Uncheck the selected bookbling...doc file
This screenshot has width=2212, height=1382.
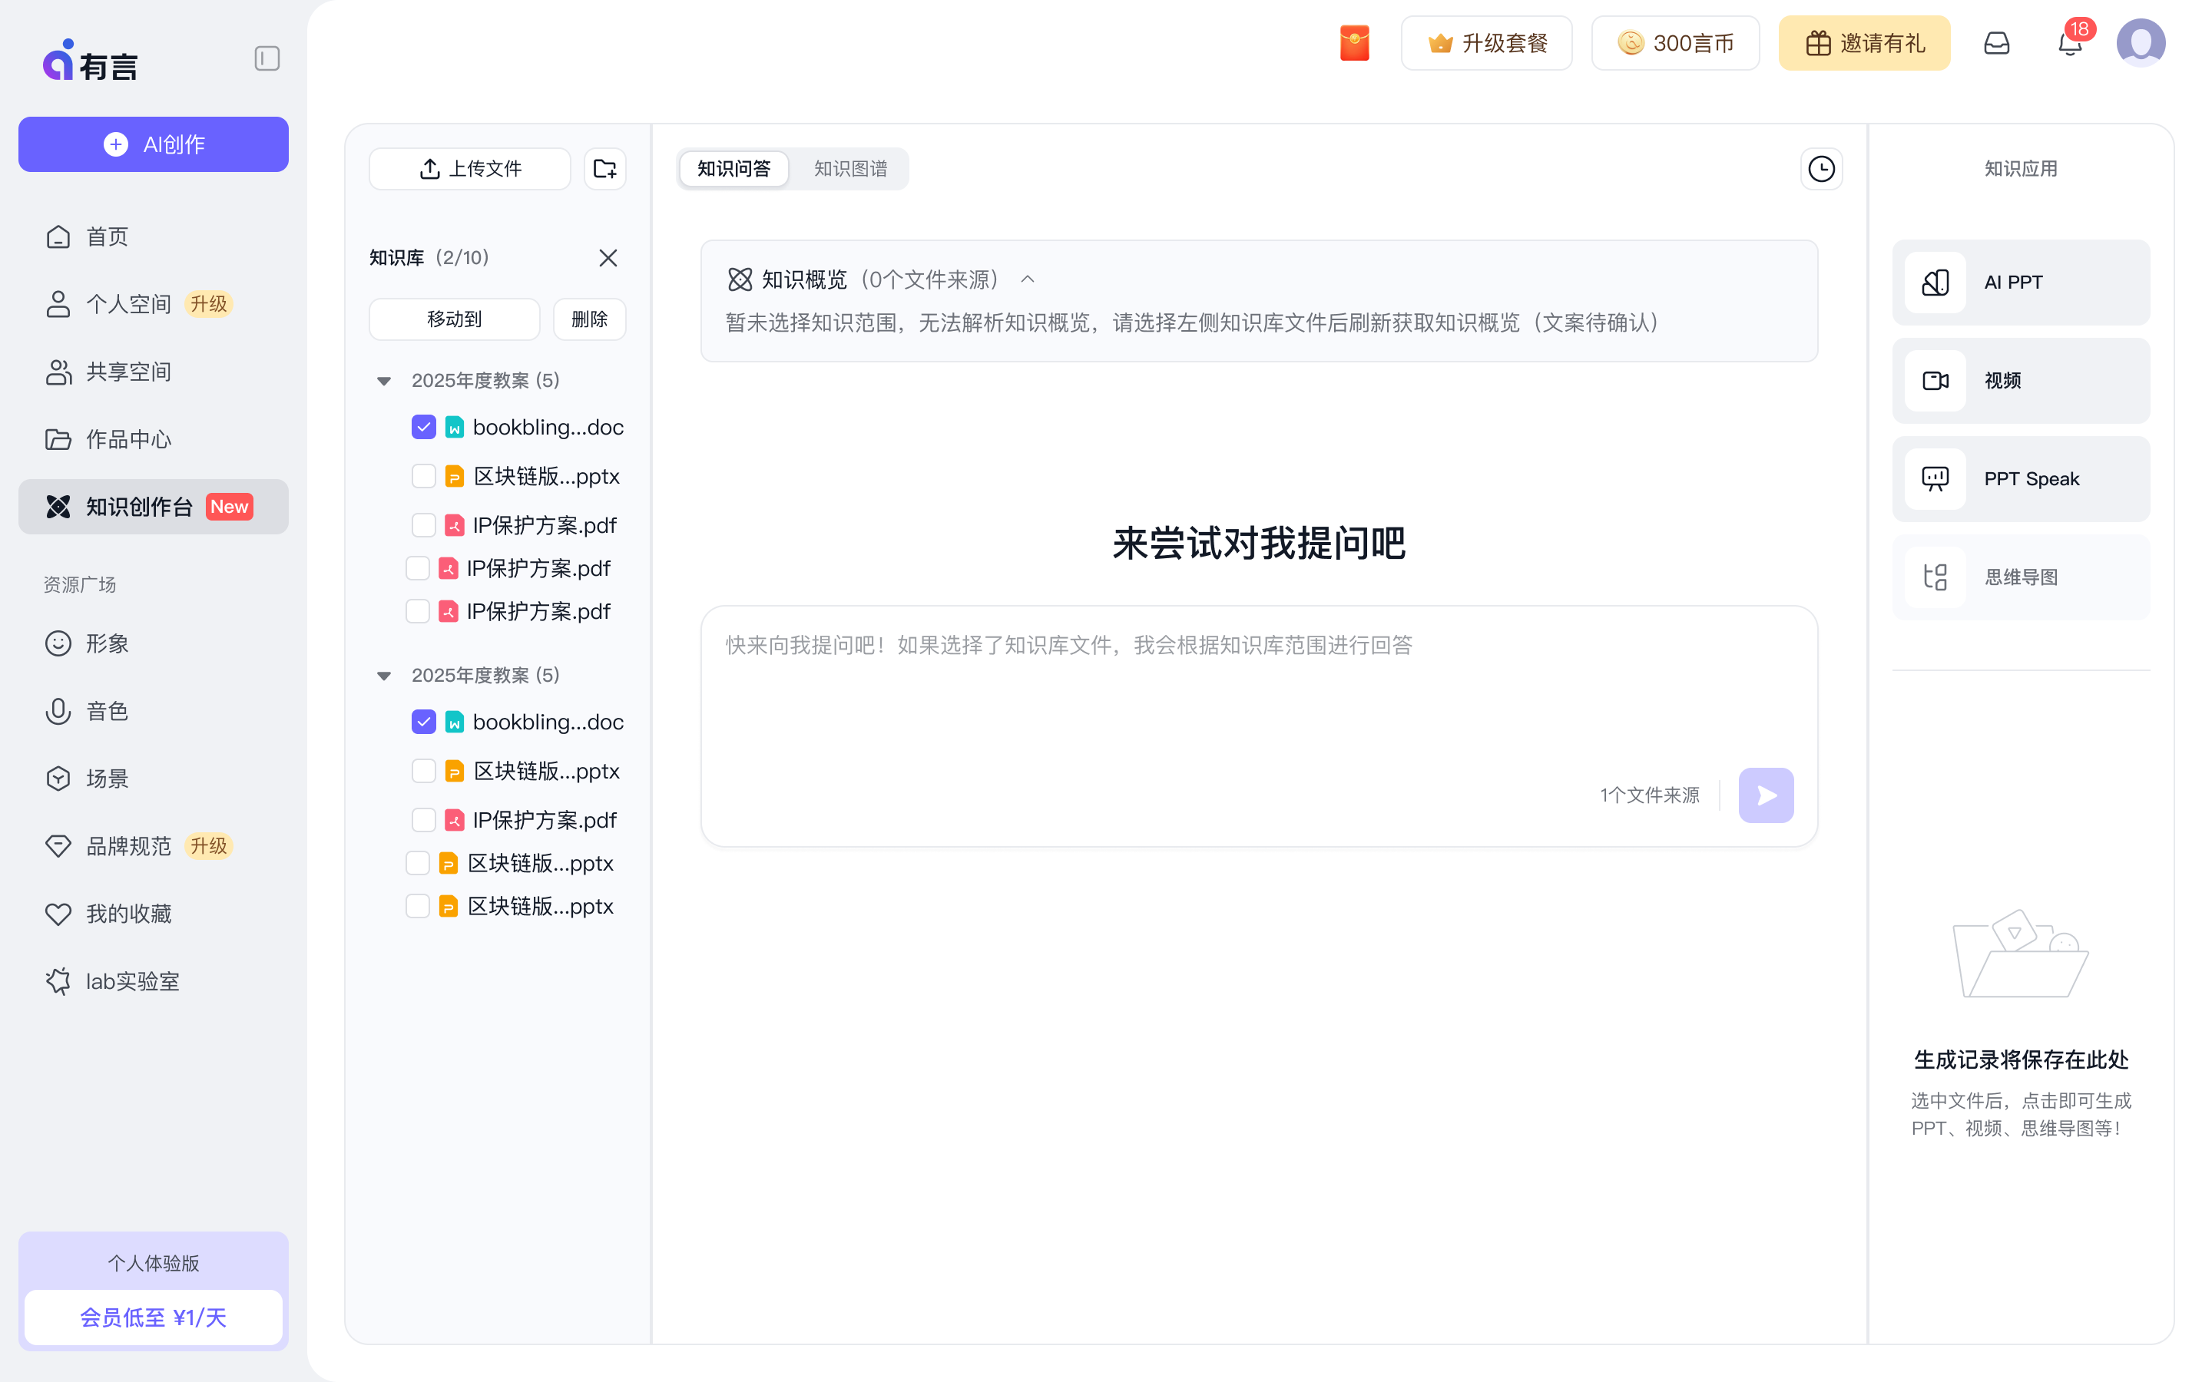click(423, 426)
